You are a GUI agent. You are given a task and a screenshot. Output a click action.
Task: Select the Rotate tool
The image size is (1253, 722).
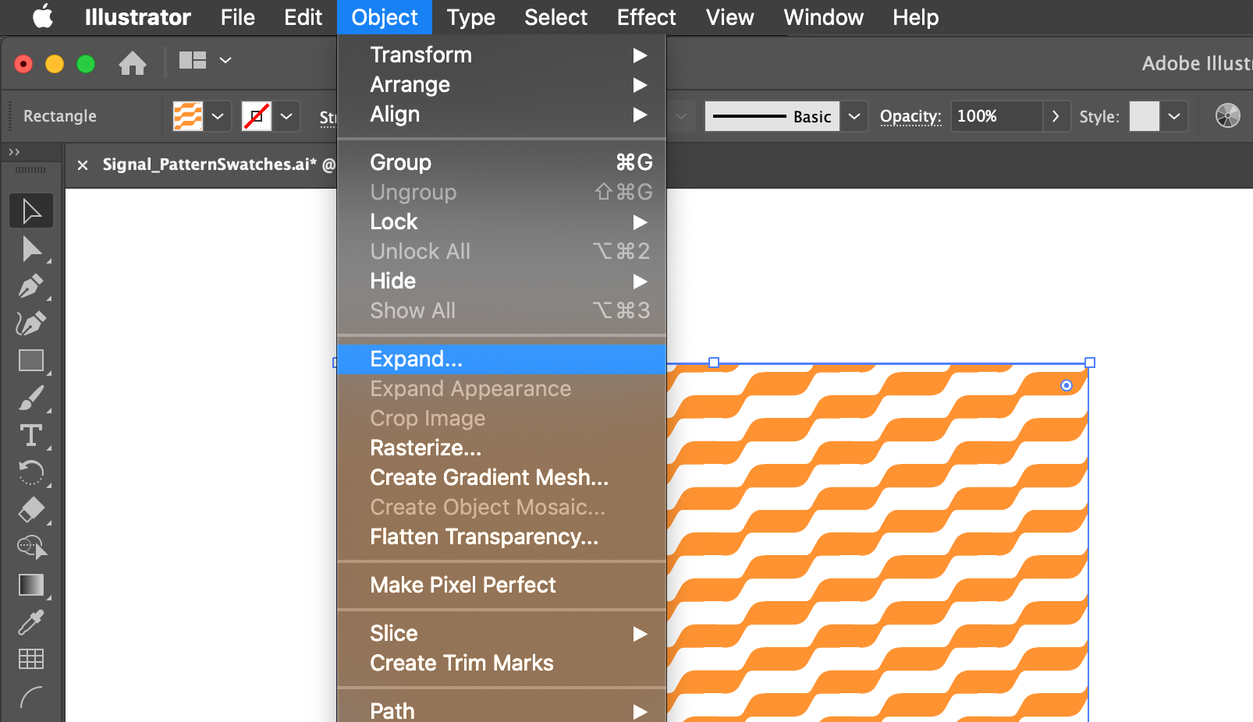click(x=30, y=472)
